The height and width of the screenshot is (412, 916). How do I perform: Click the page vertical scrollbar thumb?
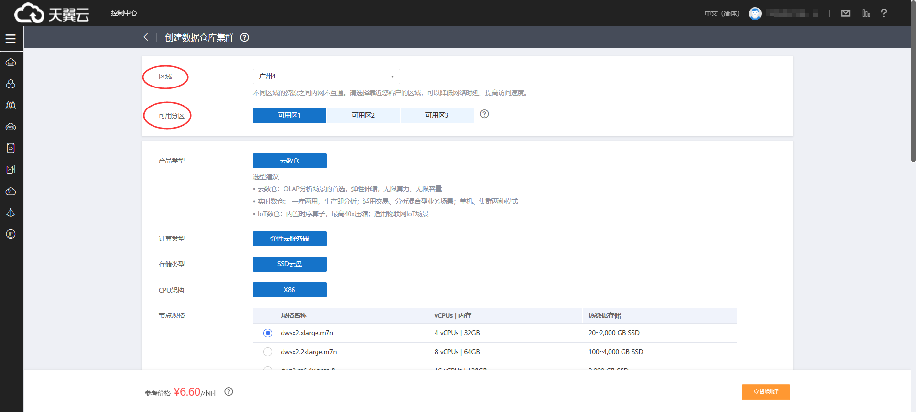(x=913, y=81)
